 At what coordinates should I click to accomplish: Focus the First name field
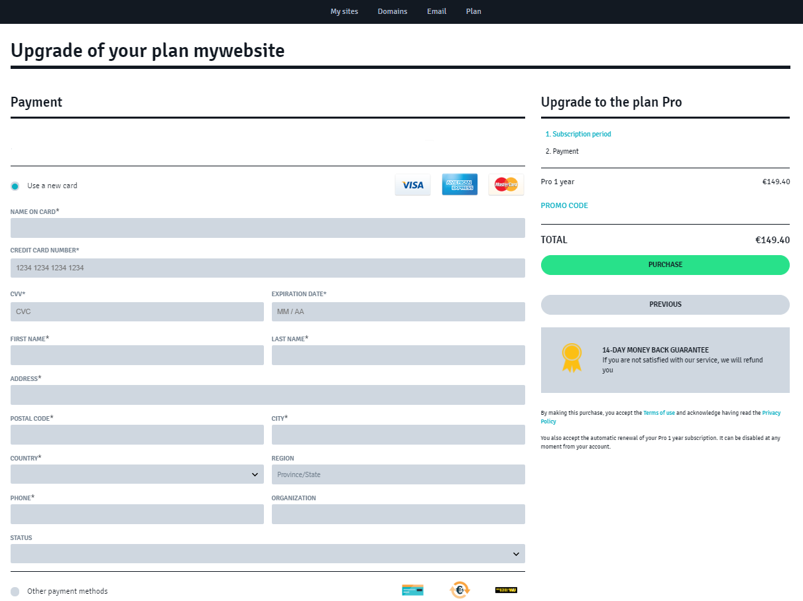[137, 355]
